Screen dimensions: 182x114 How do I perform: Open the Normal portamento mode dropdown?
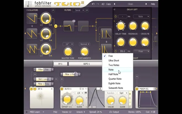coord(84,44)
